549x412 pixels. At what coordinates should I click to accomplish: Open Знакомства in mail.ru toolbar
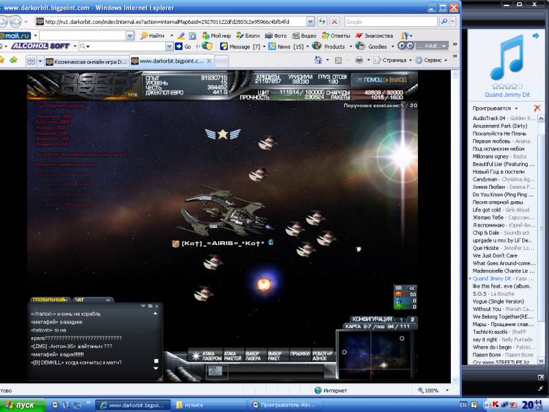click(x=374, y=36)
